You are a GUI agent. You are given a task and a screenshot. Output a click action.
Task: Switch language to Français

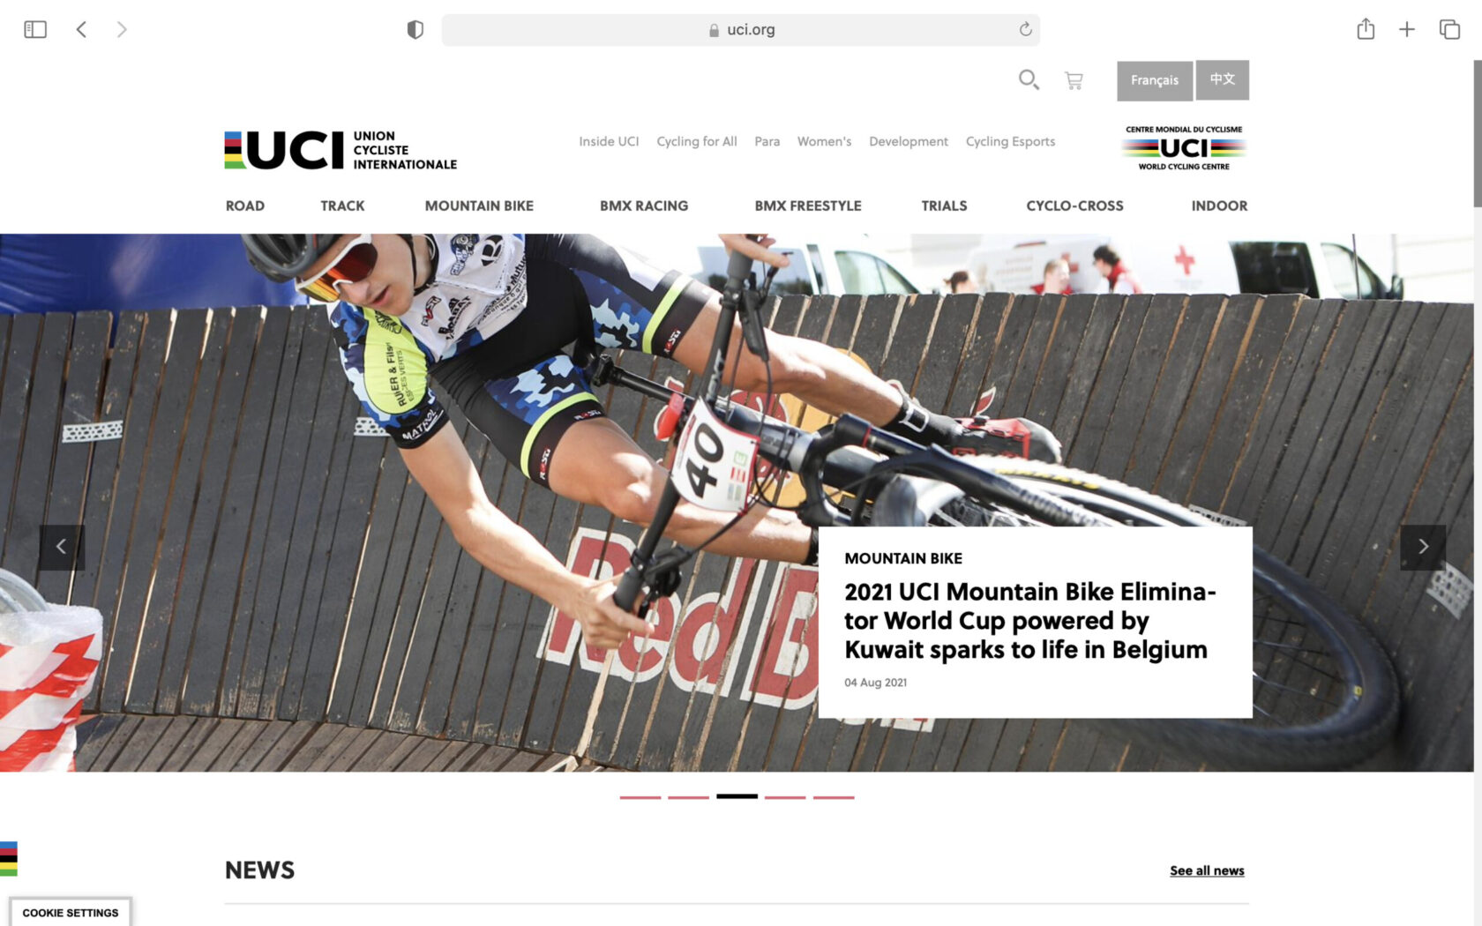point(1155,80)
